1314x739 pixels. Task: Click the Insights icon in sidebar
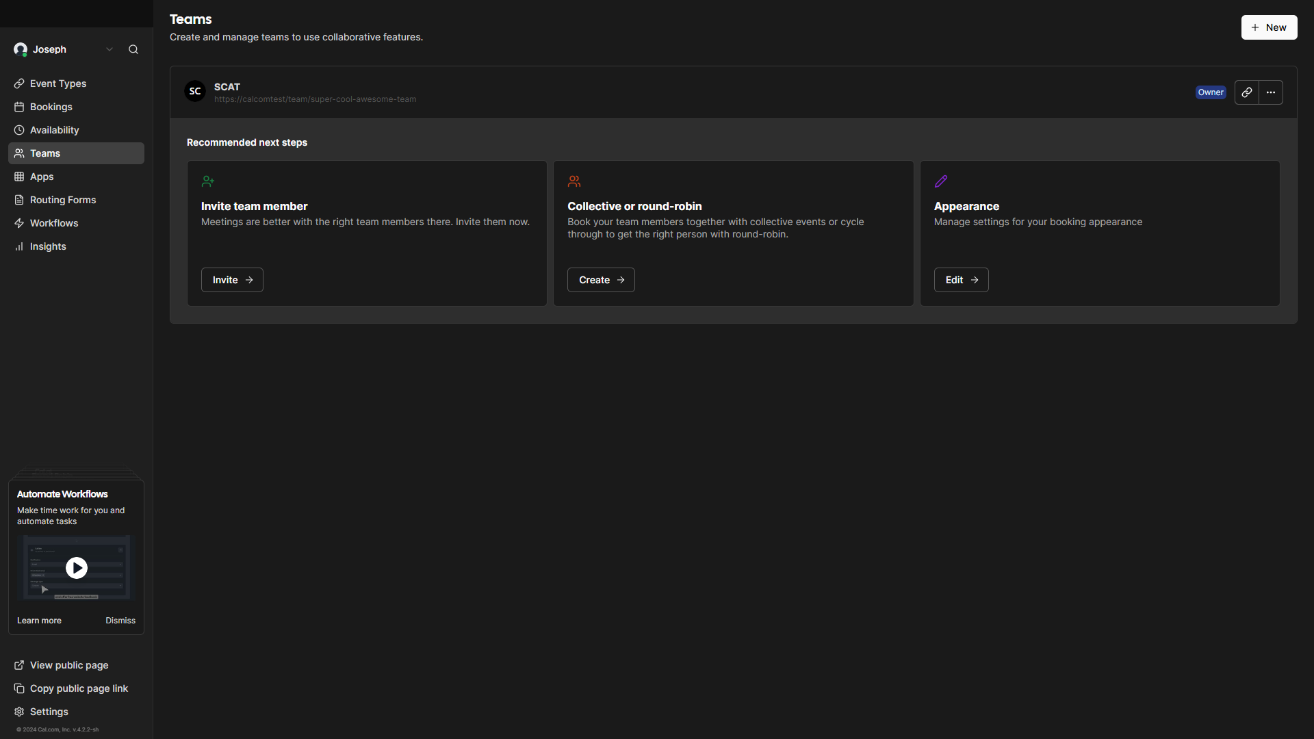point(20,246)
